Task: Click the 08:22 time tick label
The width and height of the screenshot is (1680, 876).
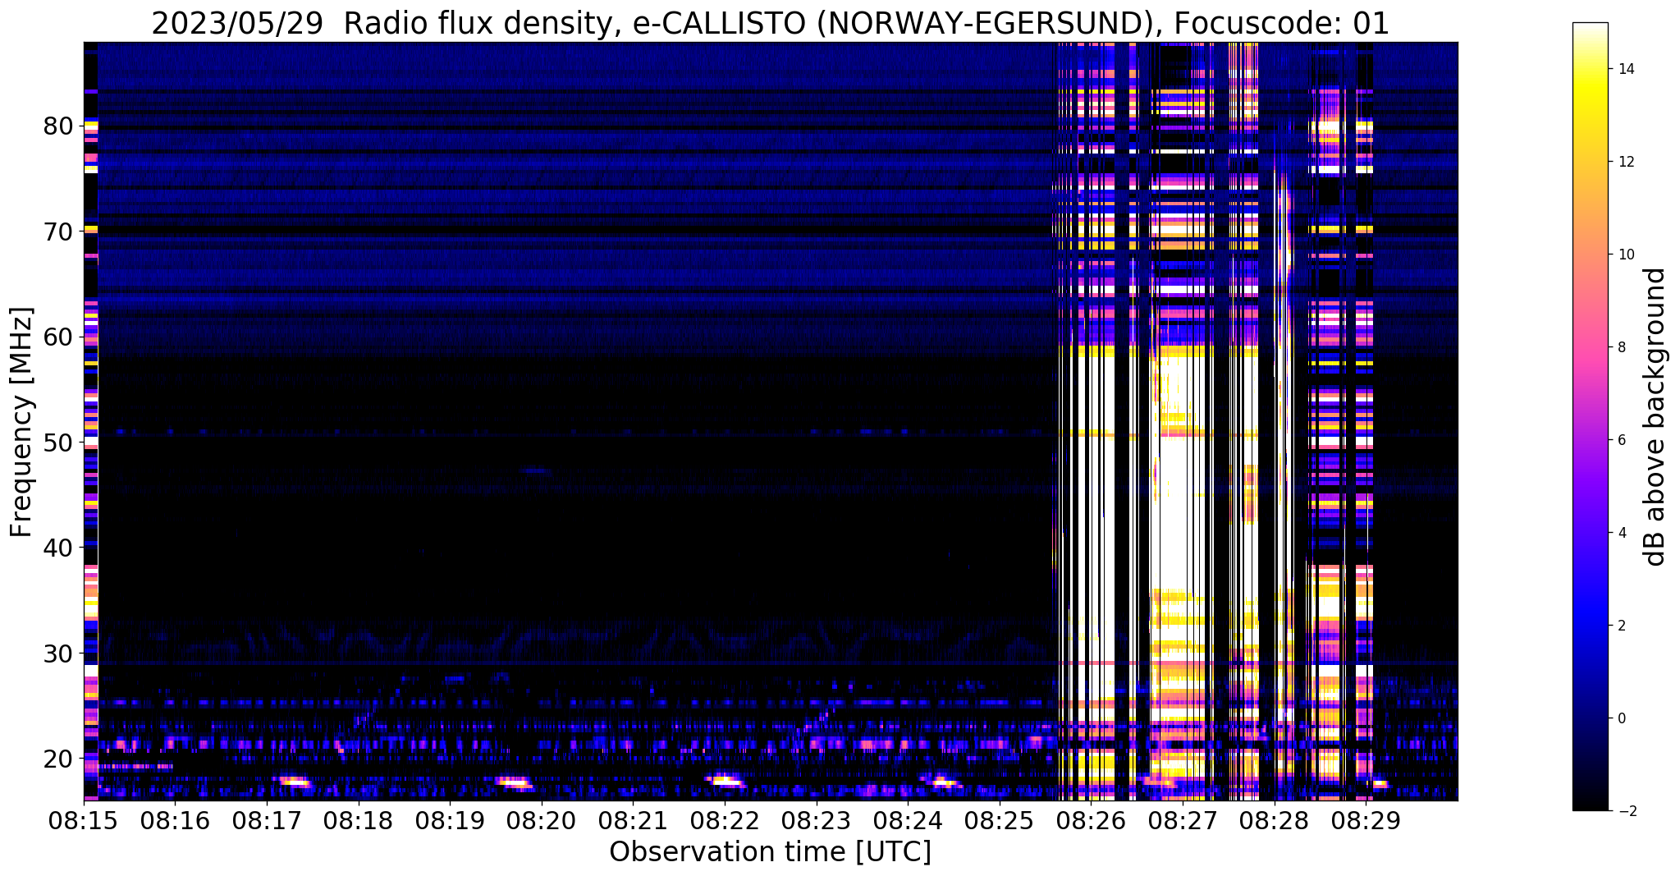Action: pyautogui.click(x=725, y=821)
